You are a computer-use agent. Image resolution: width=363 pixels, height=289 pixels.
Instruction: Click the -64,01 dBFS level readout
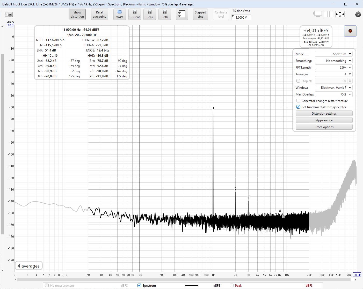coord(316,30)
